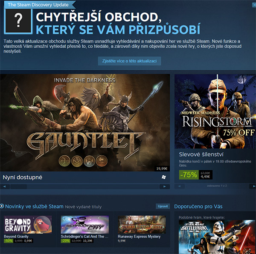Open Star Wars Battlefront II recommendation
This screenshot has width=256, height=254.
[217, 237]
